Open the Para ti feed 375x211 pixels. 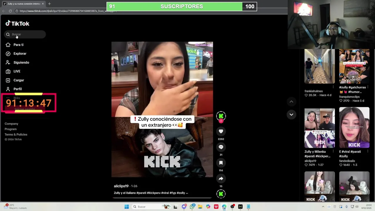[x=15, y=45]
